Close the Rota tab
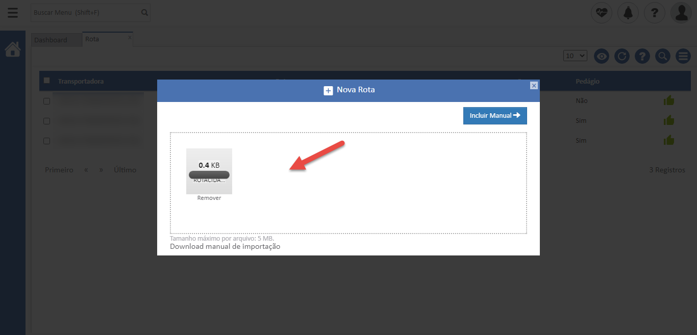The height and width of the screenshot is (335, 697). [x=129, y=37]
